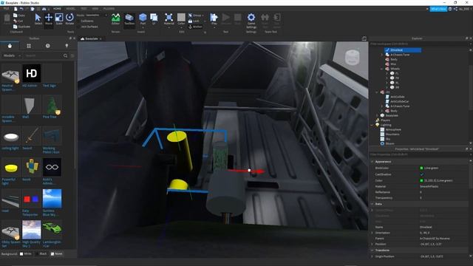
Task: Switch to the HOME ribbon tab
Action: coord(57,9)
